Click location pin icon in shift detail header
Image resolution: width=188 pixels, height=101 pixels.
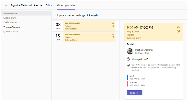(178, 31)
